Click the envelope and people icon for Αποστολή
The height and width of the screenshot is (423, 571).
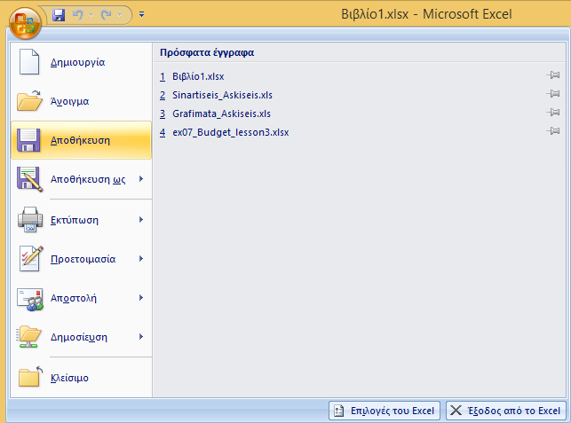point(30,300)
